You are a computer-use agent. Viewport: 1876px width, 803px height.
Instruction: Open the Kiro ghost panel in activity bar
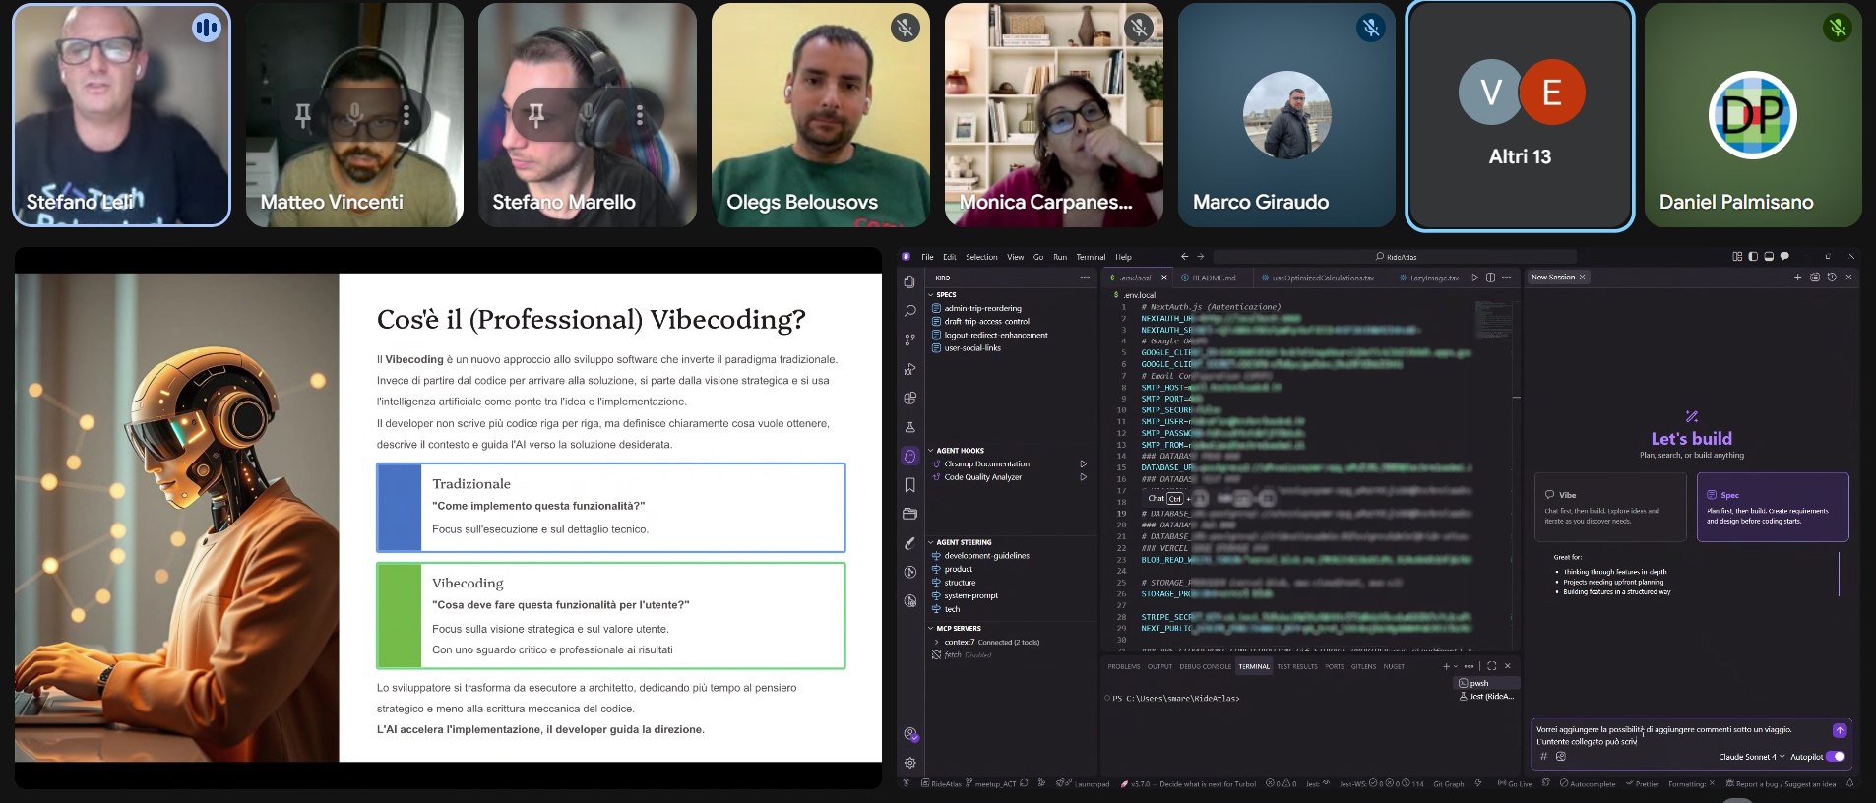tap(909, 456)
